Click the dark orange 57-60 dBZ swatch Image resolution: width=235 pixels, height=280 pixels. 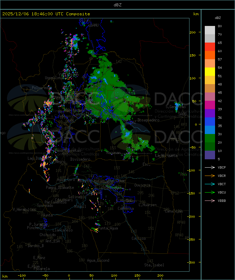point(210,55)
